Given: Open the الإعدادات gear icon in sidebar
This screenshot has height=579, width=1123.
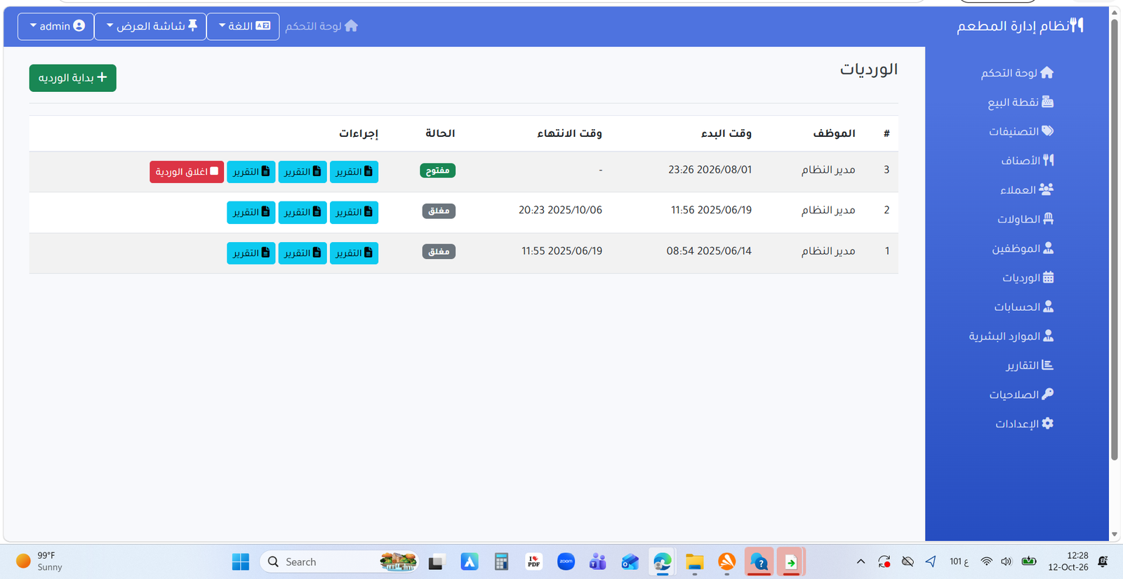Looking at the screenshot, I should 1047,423.
